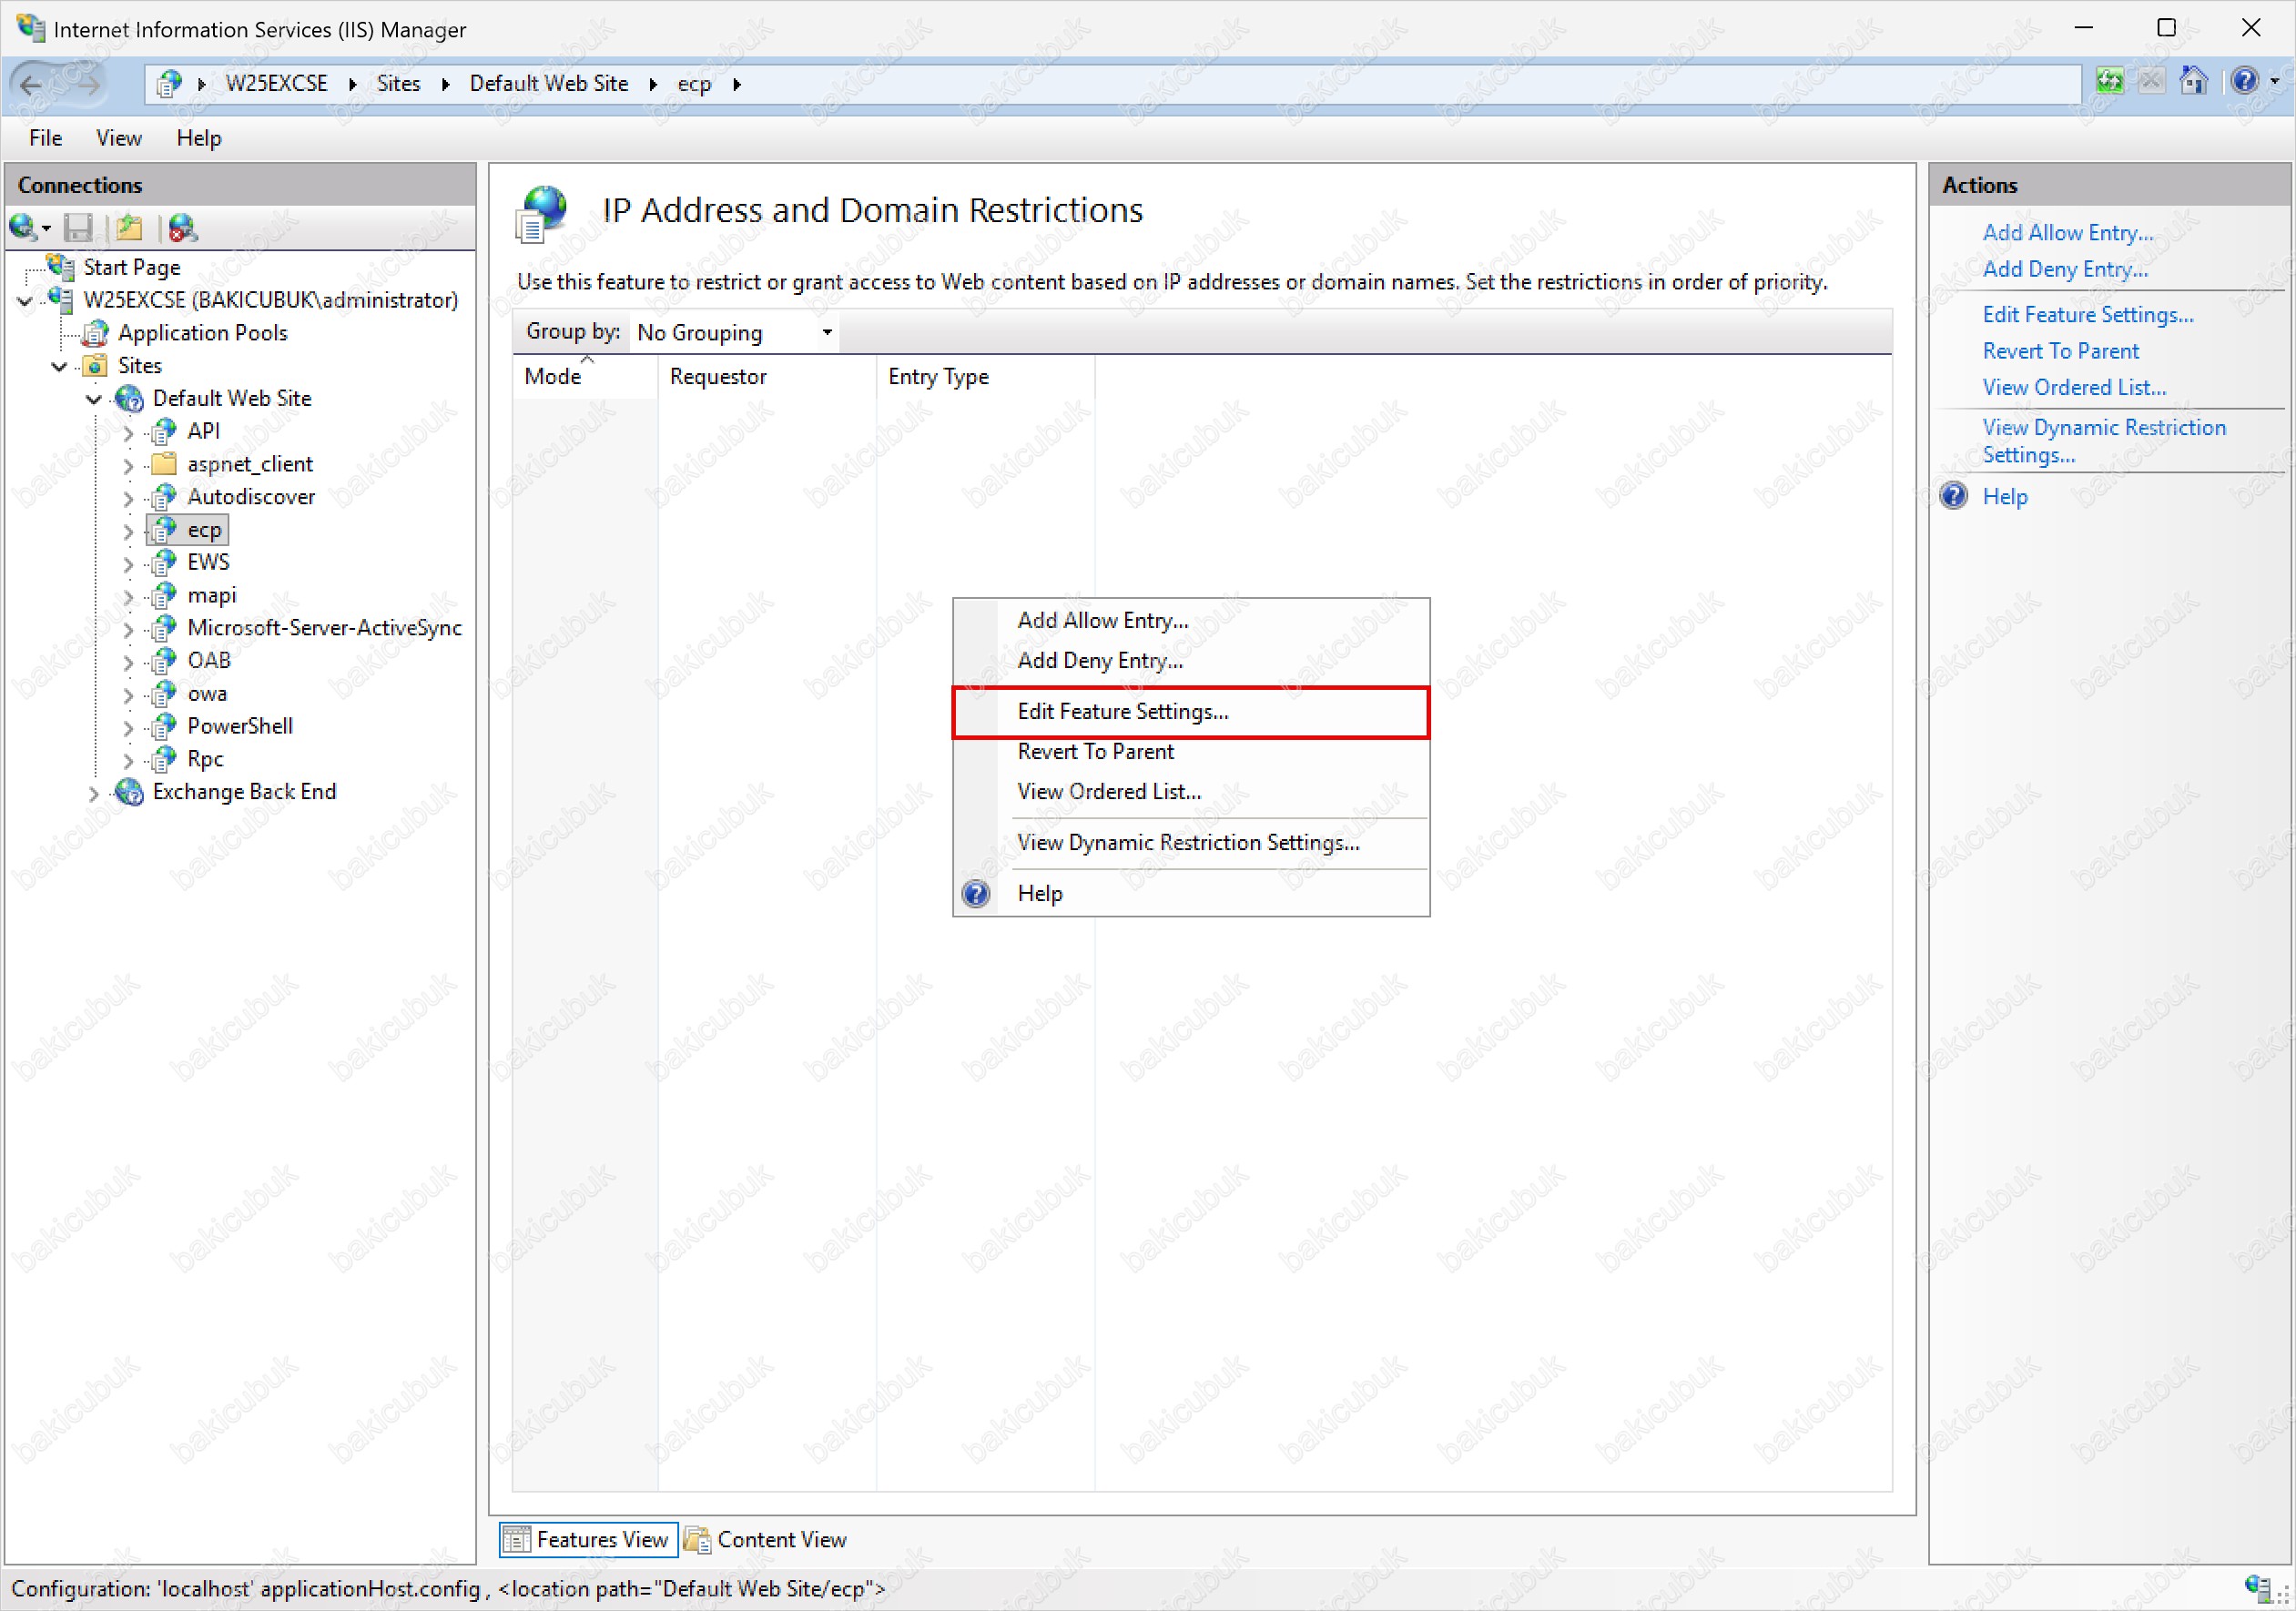This screenshot has height=1611, width=2296.
Task: Select the OAB application icon
Action: click(164, 661)
